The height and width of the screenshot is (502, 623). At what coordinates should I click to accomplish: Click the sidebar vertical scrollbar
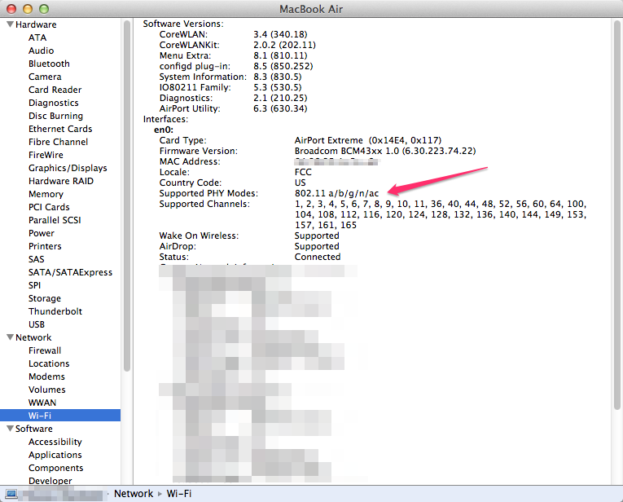(127, 196)
